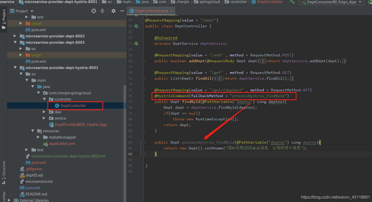Click the Project panel vertical scrollbar
372x202 pixels.
[125, 143]
